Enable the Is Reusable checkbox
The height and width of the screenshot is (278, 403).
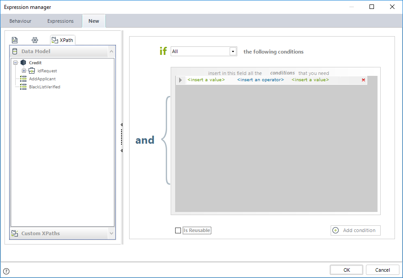tap(178, 231)
